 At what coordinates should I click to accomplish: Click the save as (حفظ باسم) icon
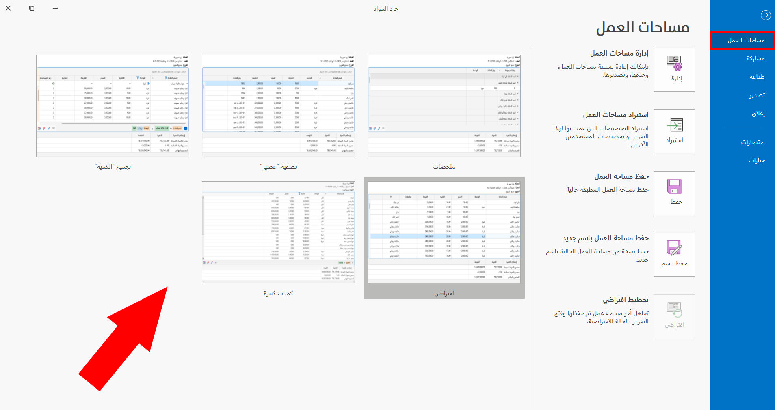tap(674, 254)
